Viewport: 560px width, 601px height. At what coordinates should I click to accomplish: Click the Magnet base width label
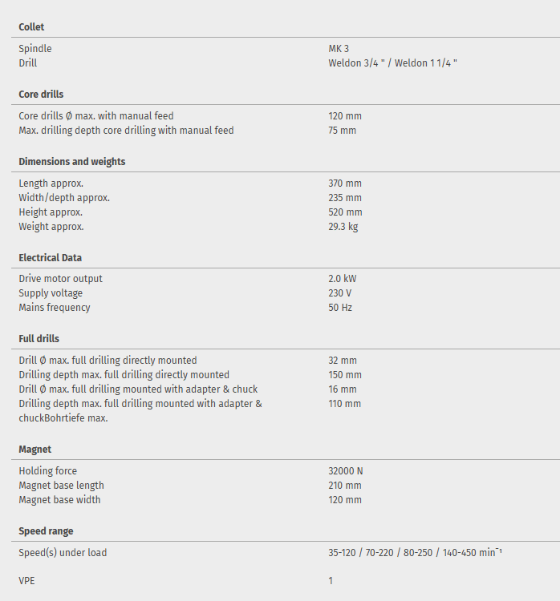tap(60, 500)
